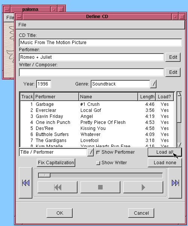Click the Local Gof track name
This screenshot has width=188, height=226.
pyautogui.click(x=91, y=110)
